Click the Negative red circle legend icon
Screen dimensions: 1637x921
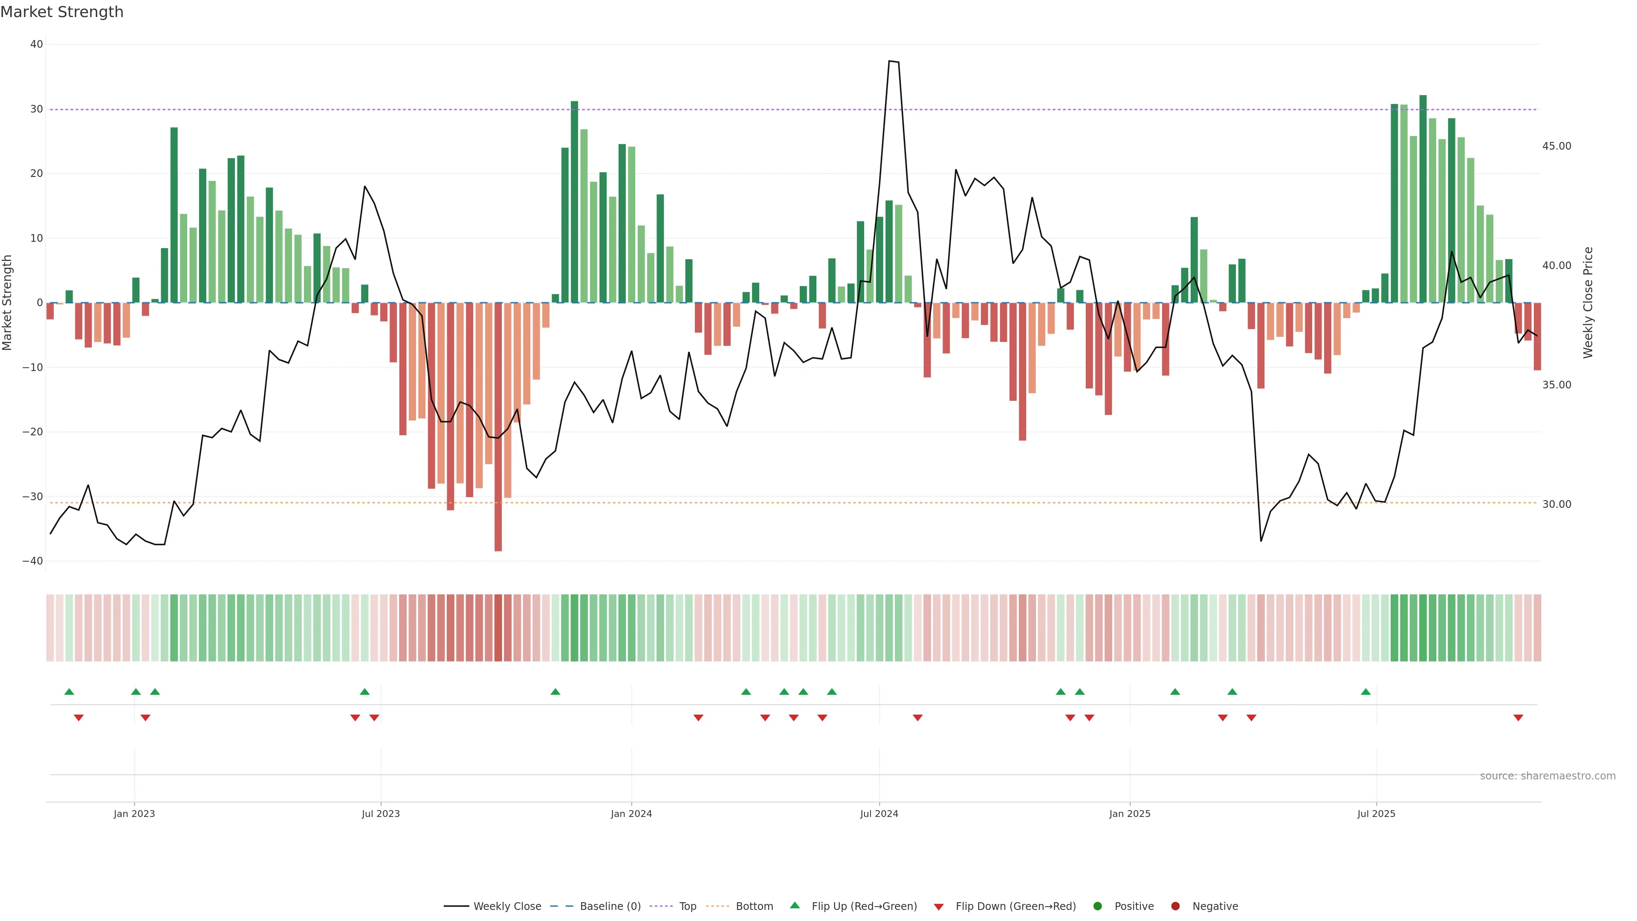point(1175,906)
